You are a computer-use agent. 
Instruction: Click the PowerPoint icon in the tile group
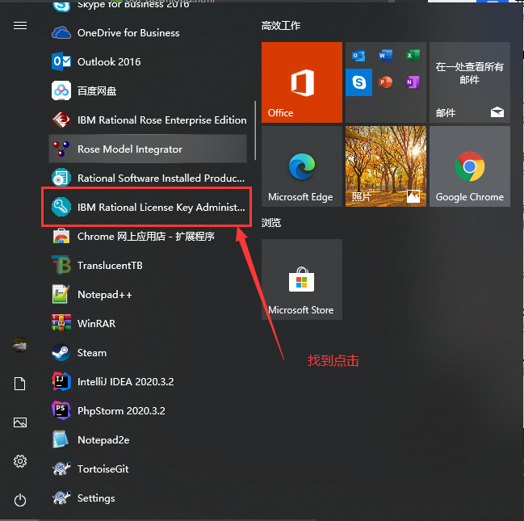[385, 82]
